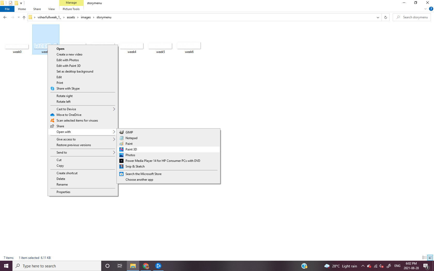
Task: Expand the Cast to Device submenu
Action: 66,109
